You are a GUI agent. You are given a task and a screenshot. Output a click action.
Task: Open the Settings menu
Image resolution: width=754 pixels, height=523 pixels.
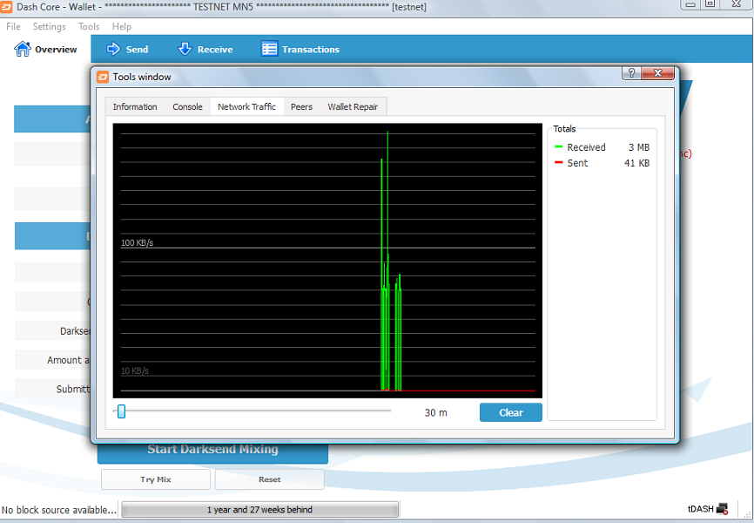49,26
